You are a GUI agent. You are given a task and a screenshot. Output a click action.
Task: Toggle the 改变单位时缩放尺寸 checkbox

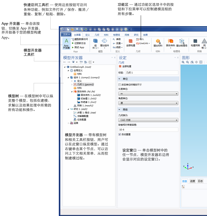tap(120, 85)
